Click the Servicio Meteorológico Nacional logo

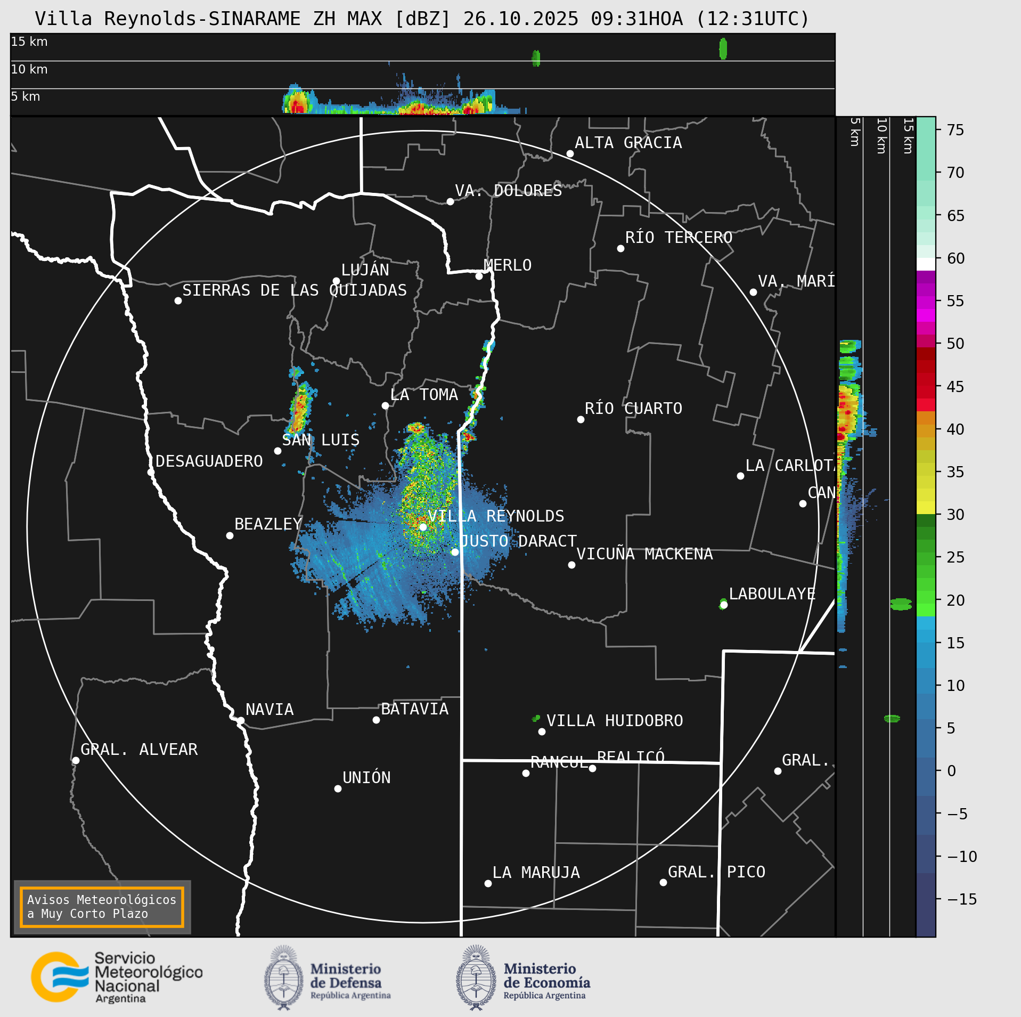117,978
